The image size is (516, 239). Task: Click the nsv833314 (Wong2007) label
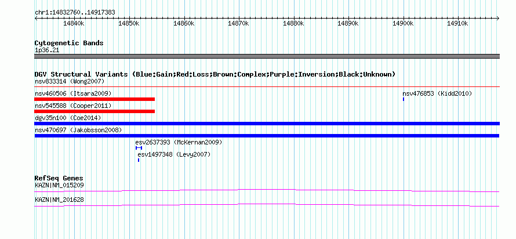click(70, 81)
